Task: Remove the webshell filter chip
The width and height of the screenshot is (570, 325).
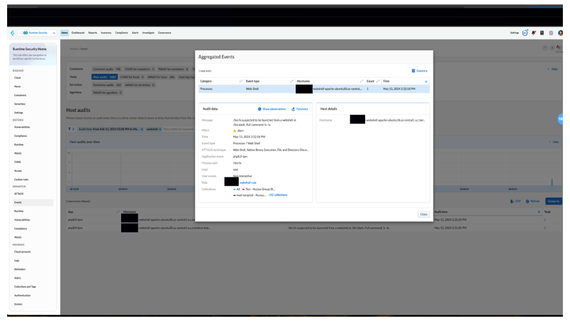Action: 160,129
